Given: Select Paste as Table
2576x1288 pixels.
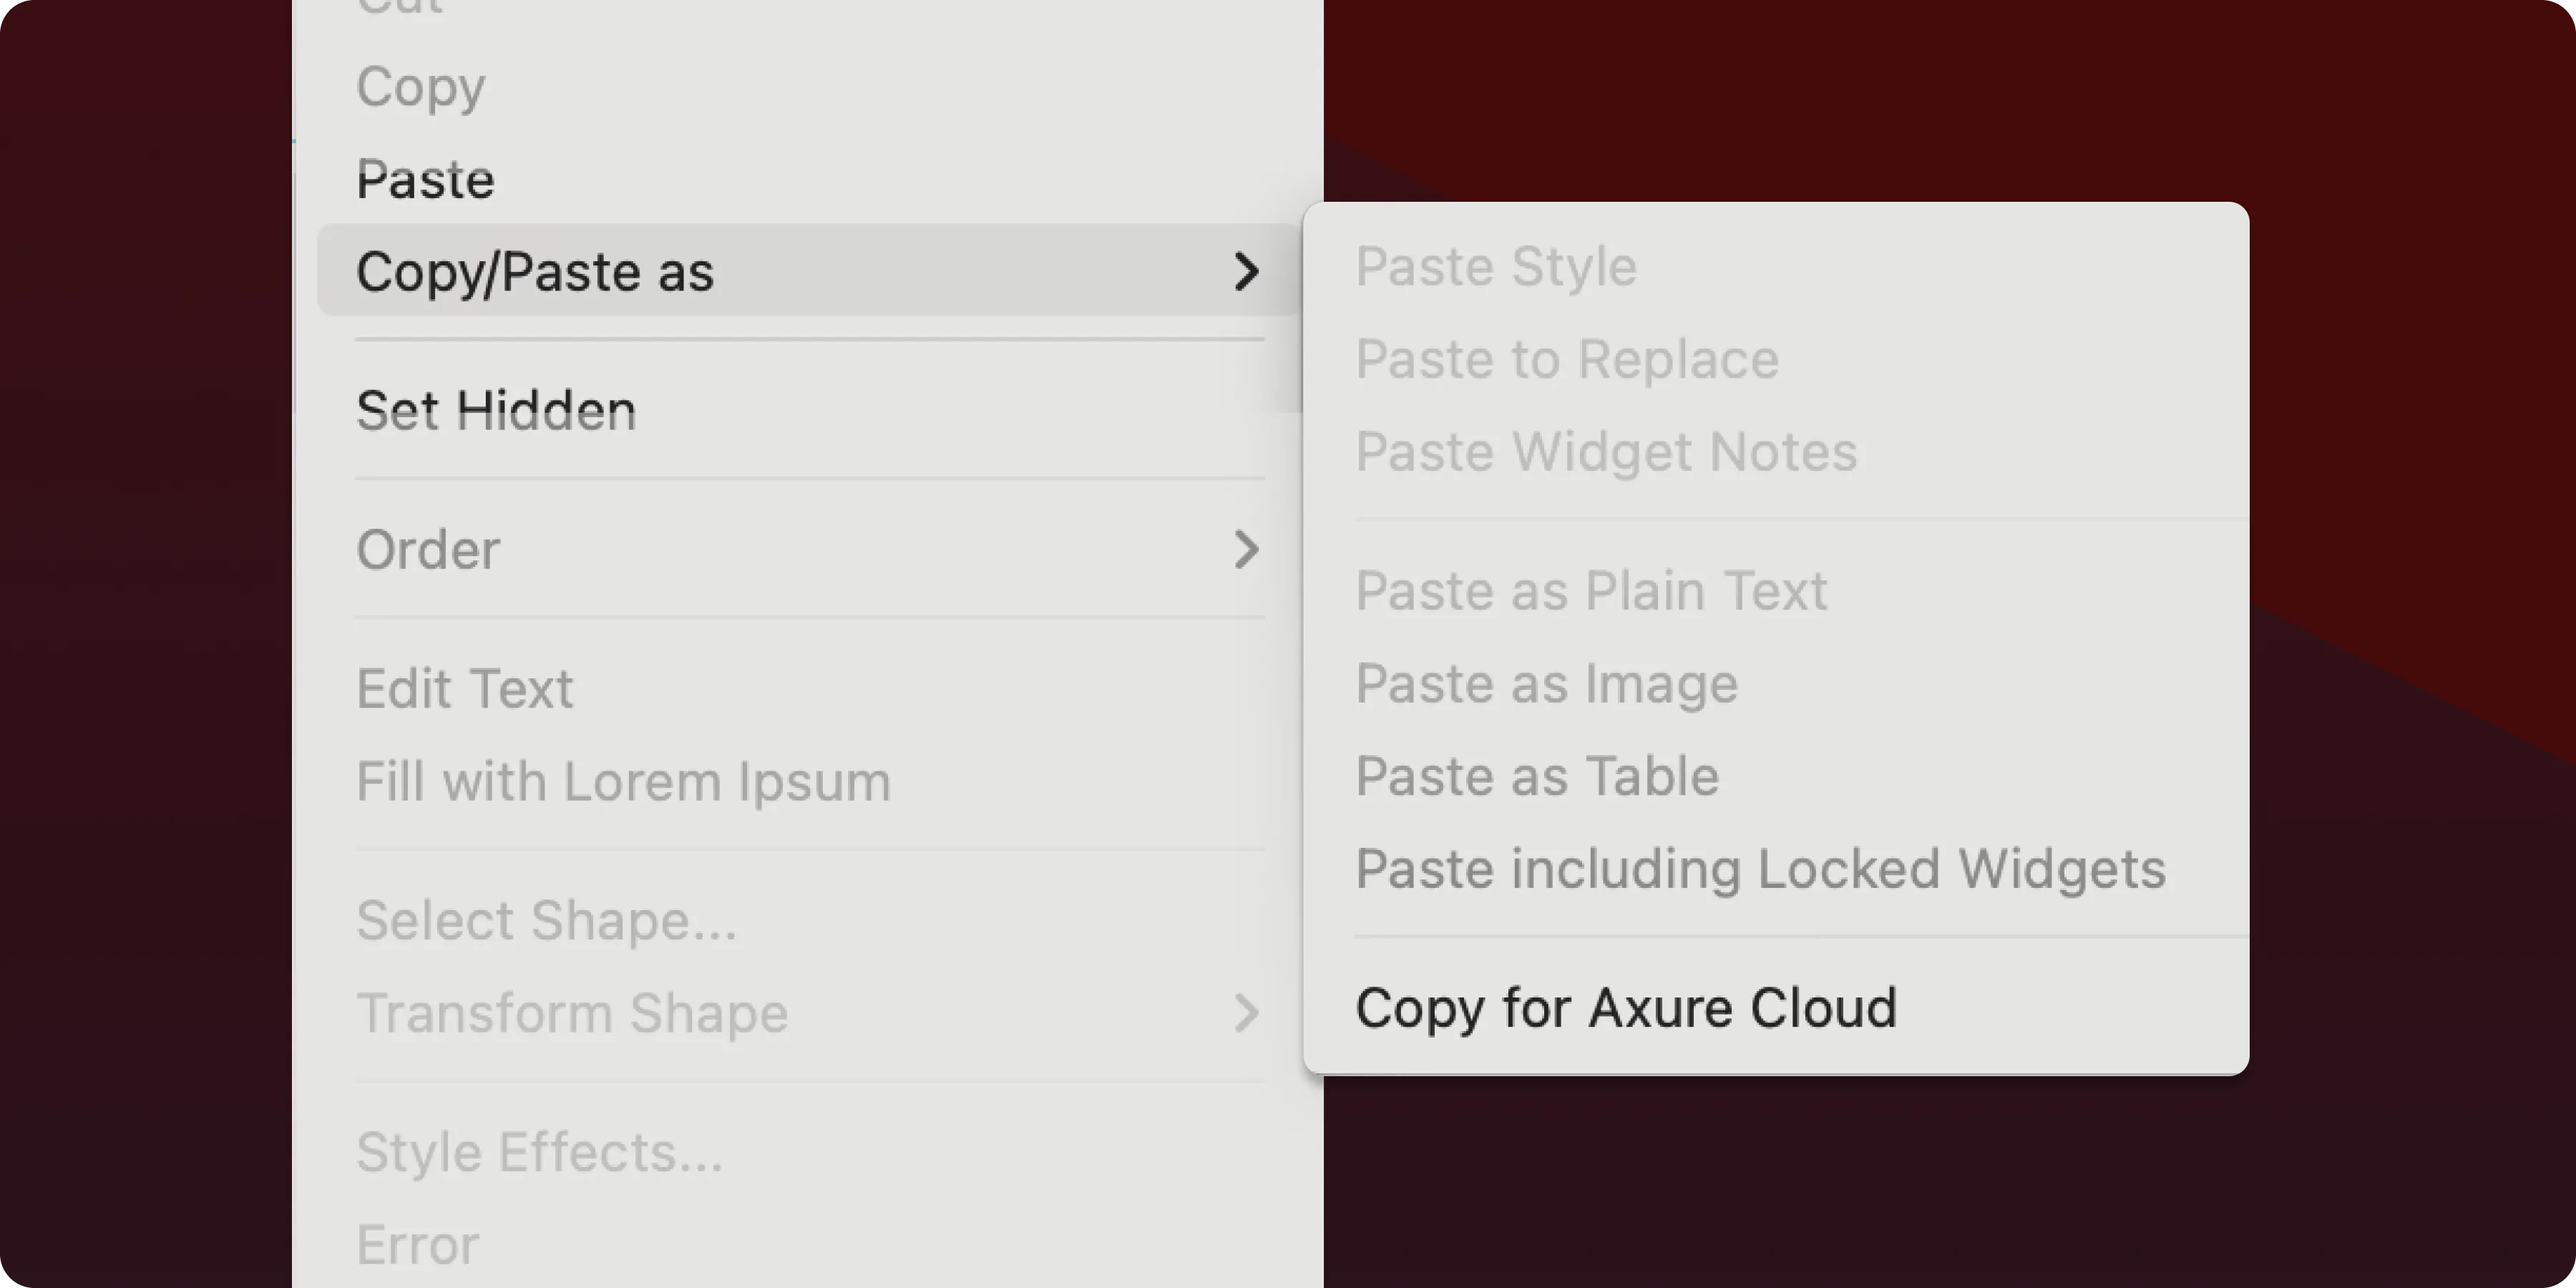Looking at the screenshot, I should [1537, 776].
